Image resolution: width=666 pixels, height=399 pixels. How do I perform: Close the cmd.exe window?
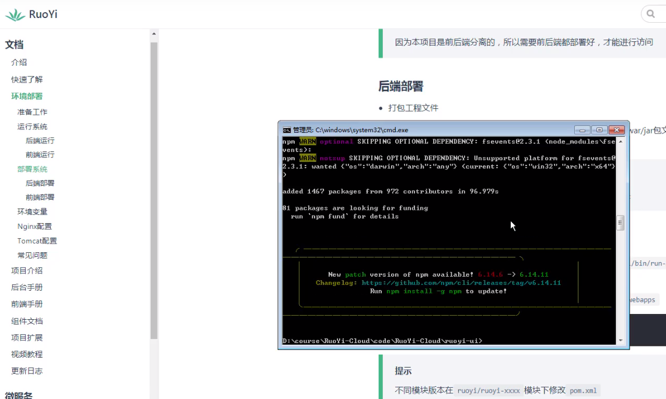[617, 130]
